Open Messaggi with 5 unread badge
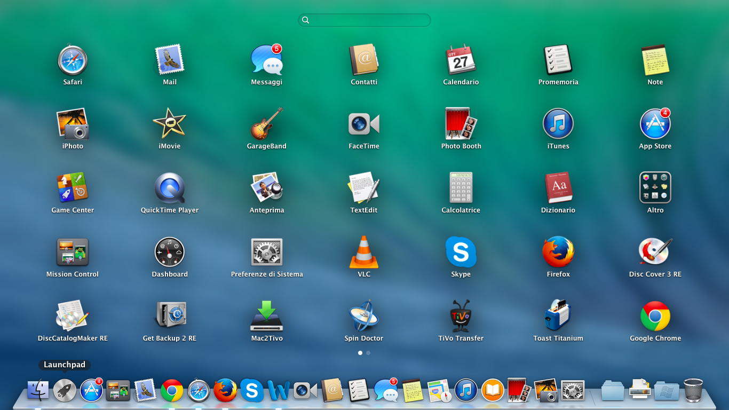 tap(267, 60)
